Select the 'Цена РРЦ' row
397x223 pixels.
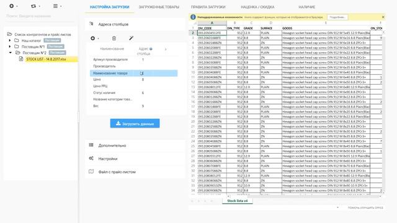[134, 86]
